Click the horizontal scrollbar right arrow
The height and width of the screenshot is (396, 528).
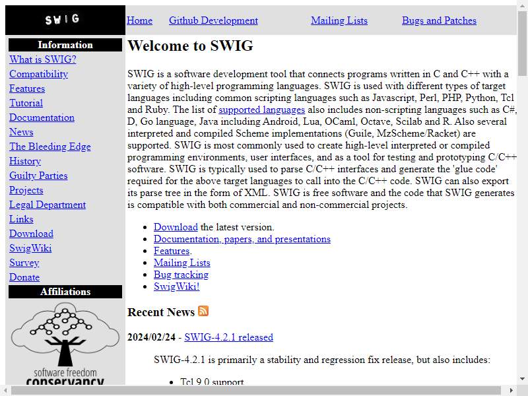pos(511,391)
